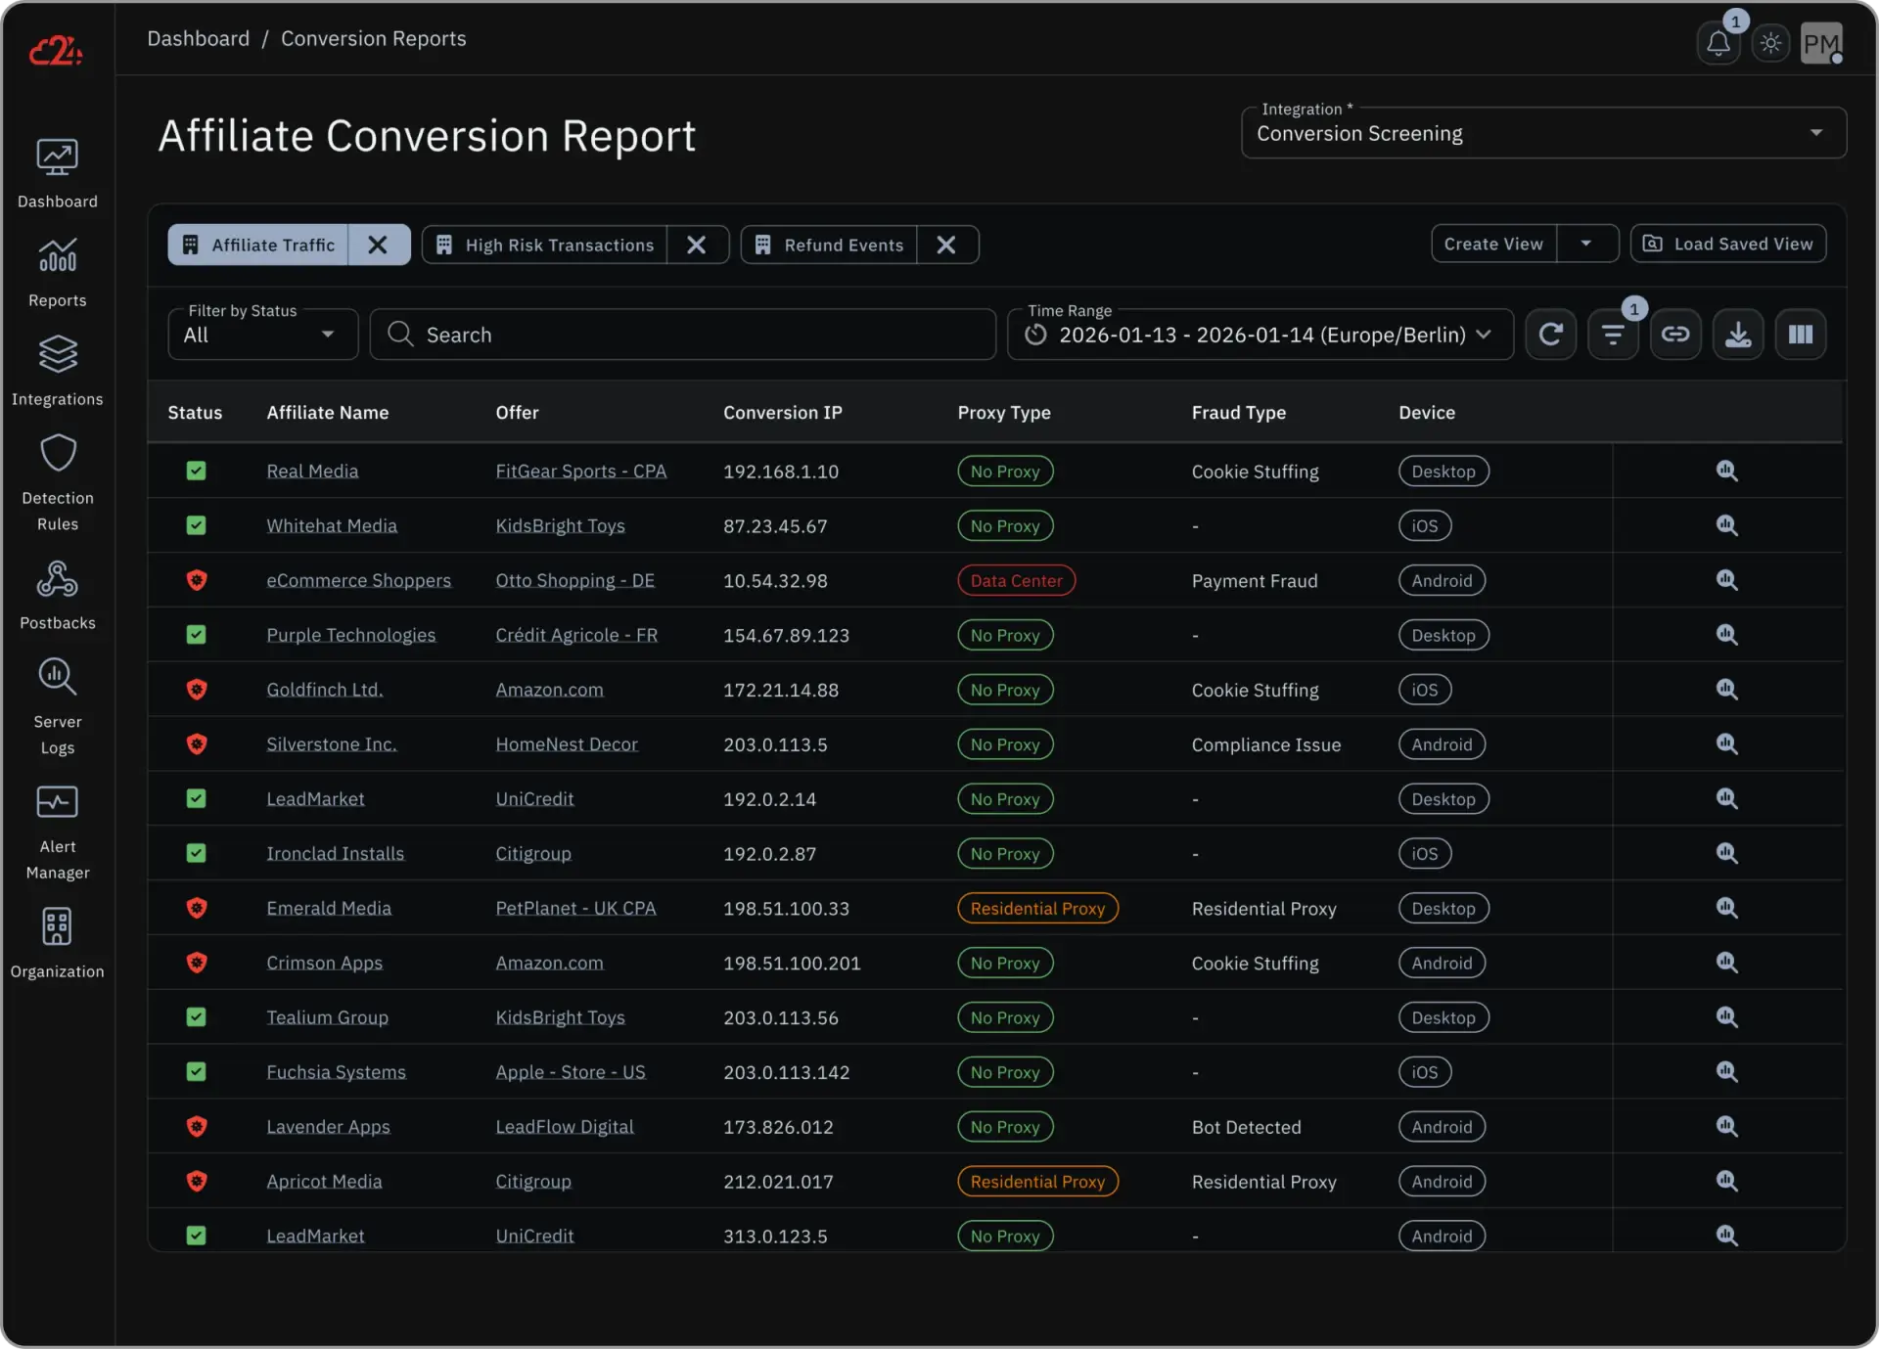Image resolution: width=1879 pixels, height=1349 pixels.
Task: Open column visibility settings icon
Action: [x=1800, y=335]
